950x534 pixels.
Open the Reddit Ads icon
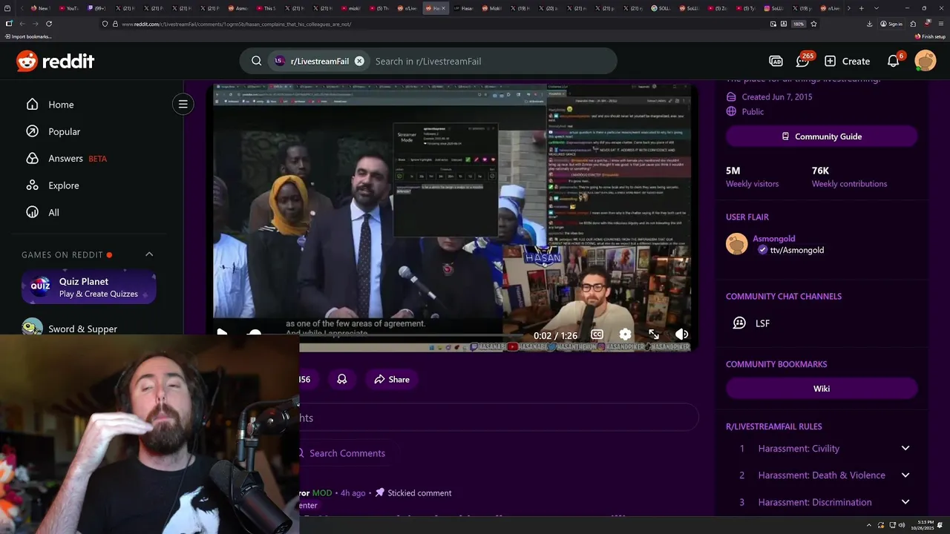coord(776,61)
